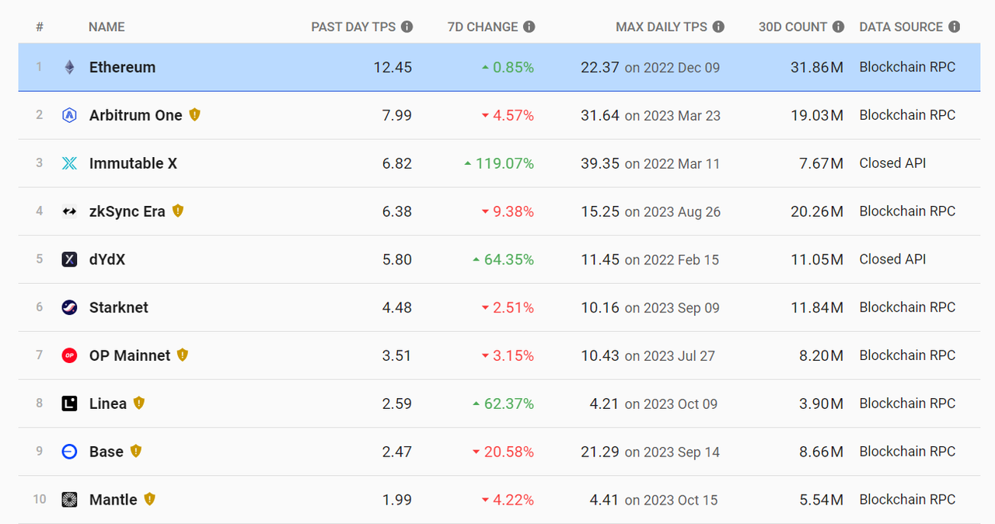995x524 pixels.
Task: Open the Ethereum project name link
Action: 122,68
